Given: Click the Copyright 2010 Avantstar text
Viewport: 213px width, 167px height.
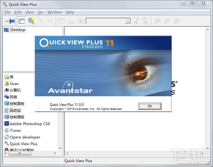Looking at the screenshot, I should point(86,109).
